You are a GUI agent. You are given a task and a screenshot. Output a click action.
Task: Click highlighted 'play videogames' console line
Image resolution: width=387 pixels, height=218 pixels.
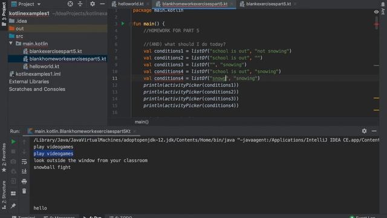[x=53, y=153]
